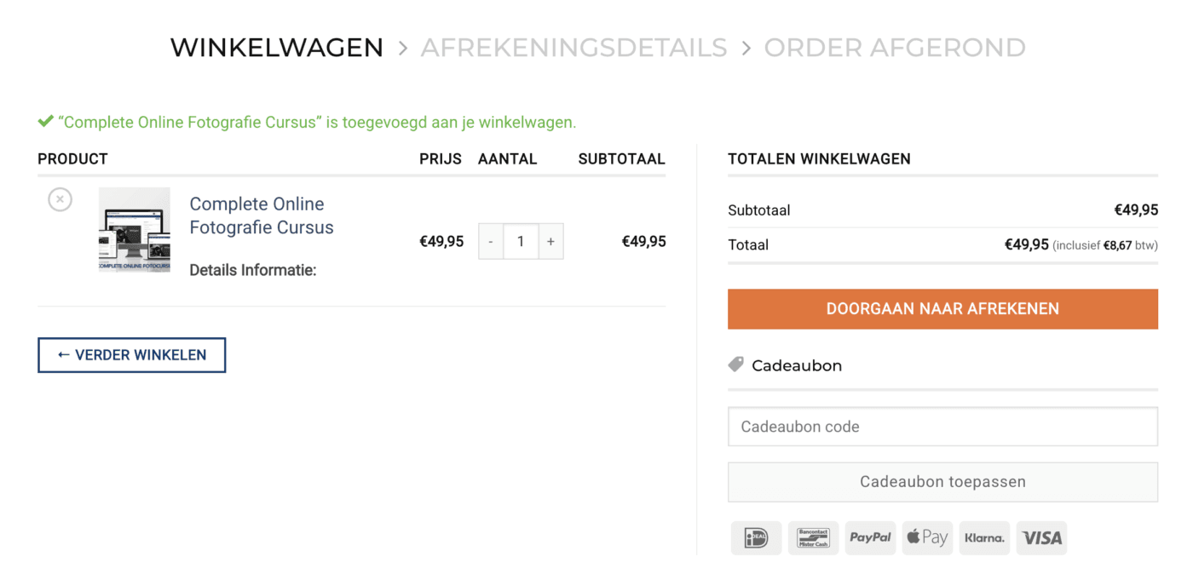Click the quantity number field

click(521, 242)
